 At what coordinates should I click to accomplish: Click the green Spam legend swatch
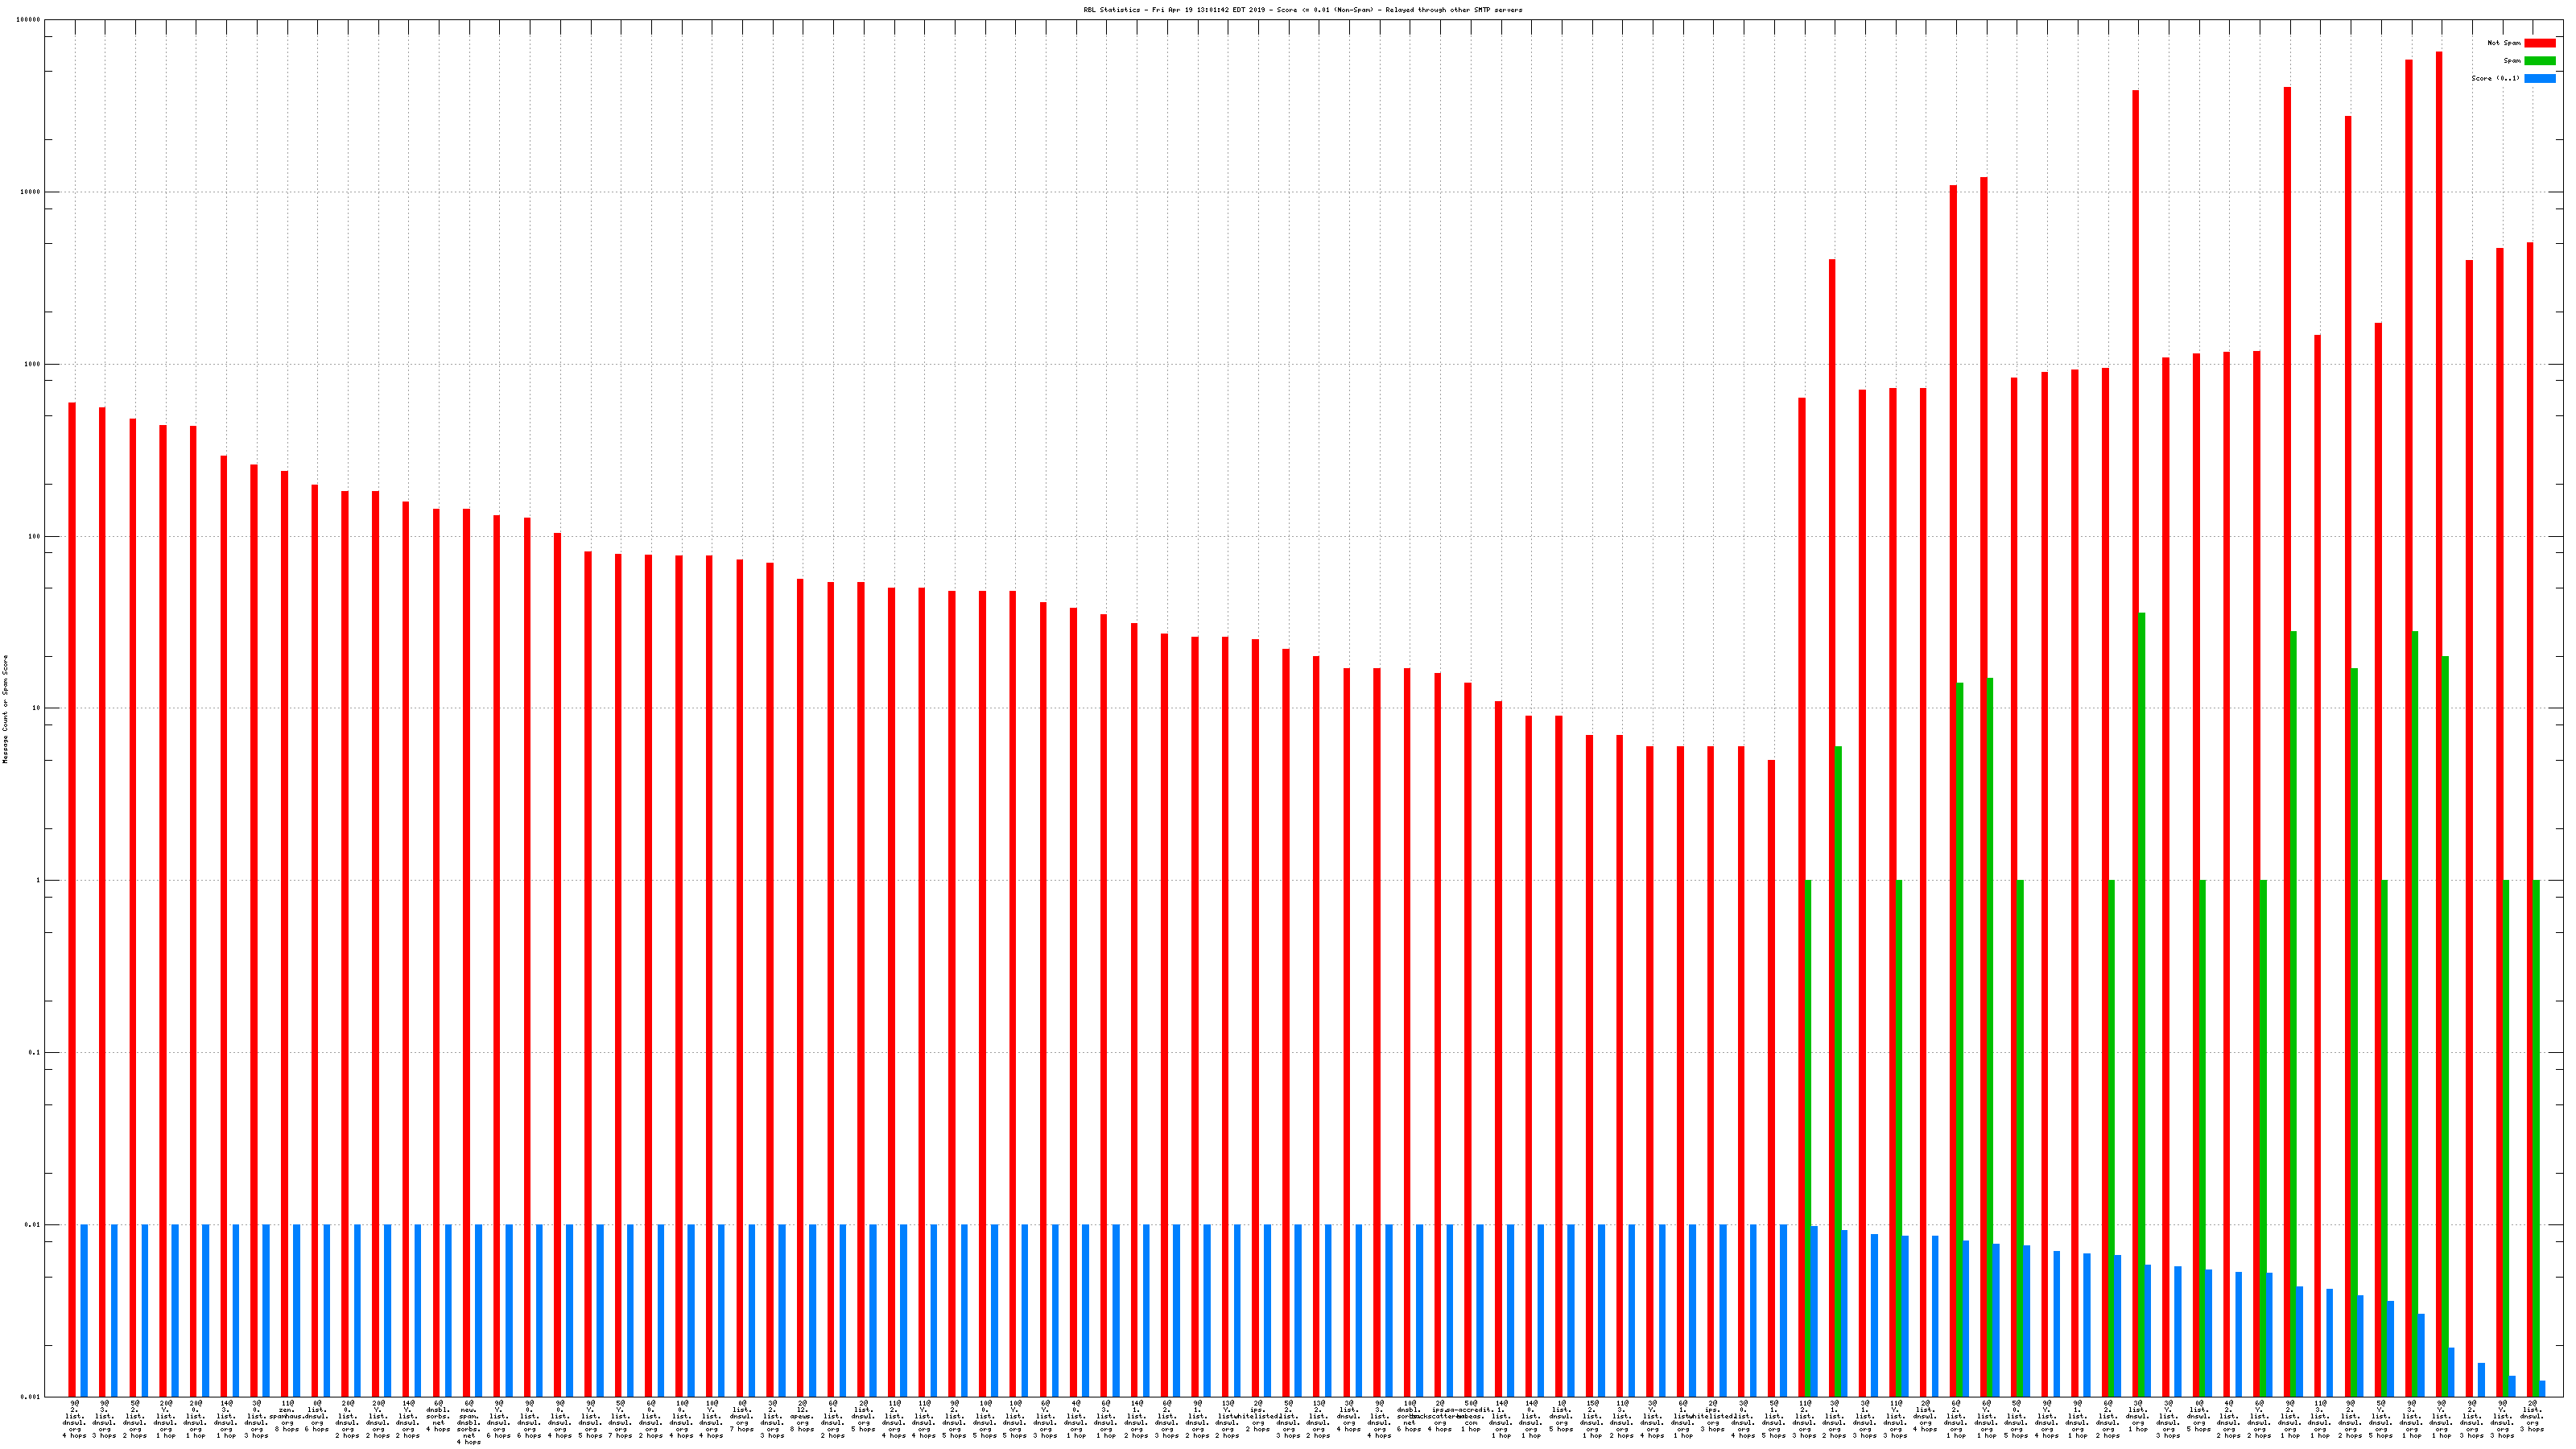(2539, 61)
